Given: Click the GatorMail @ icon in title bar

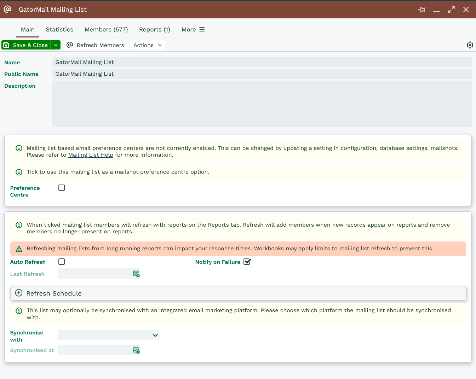Looking at the screenshot, I should point(7,10).
